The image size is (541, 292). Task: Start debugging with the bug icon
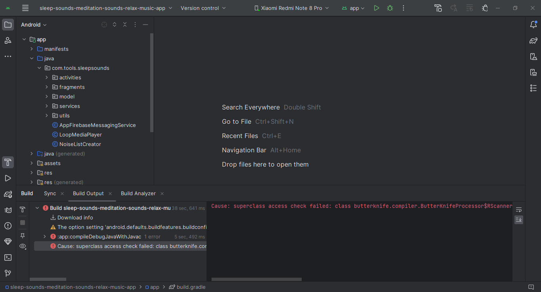point(390,8)
